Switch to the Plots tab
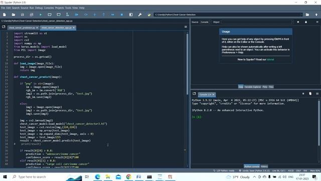 pyautogui.click(x=265, y=87)
